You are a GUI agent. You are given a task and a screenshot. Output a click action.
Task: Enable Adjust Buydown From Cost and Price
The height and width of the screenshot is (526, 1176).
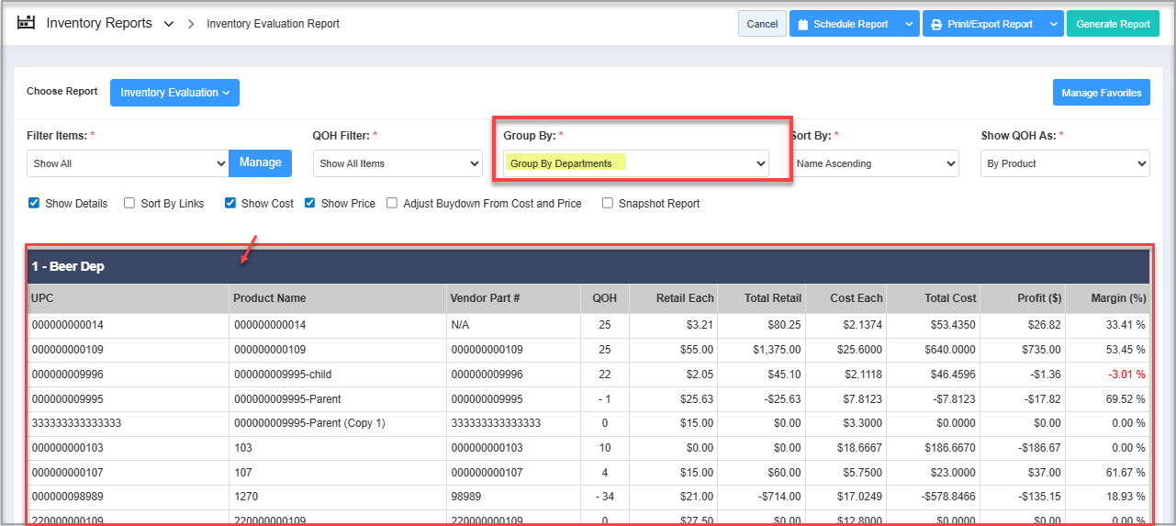point(392,203)
